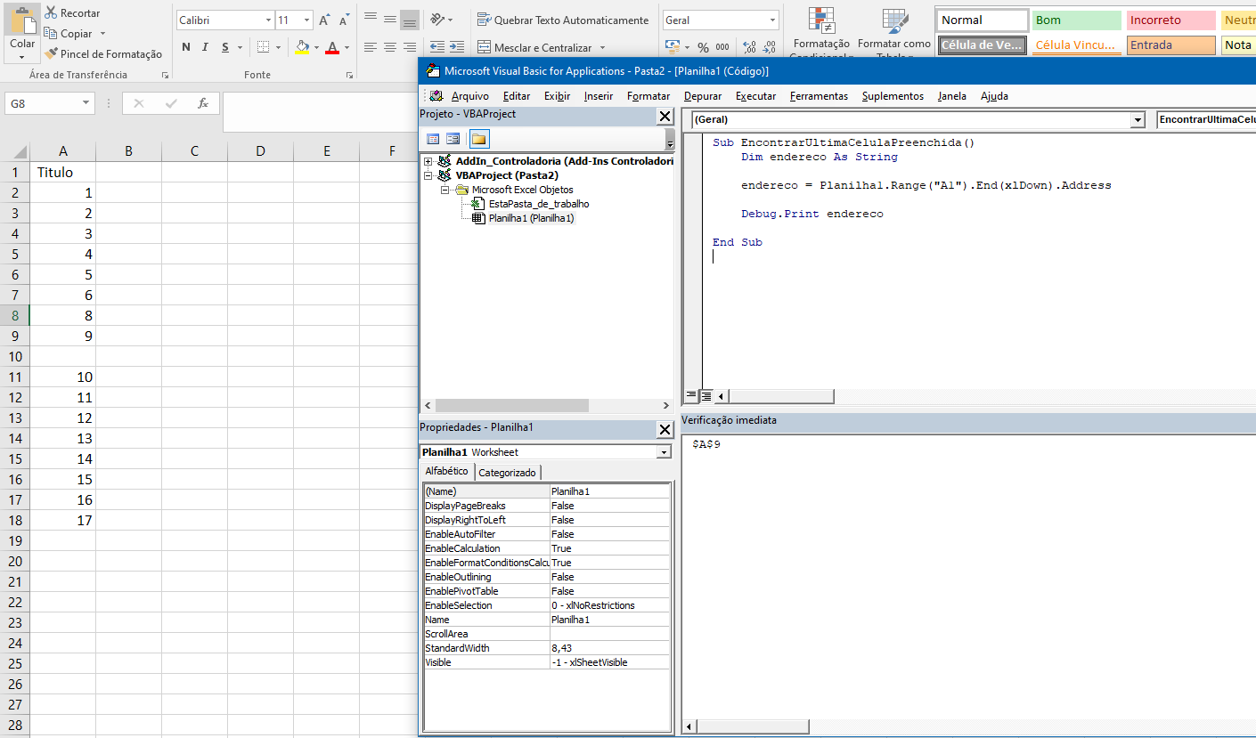Viewport: 1256px width, 738px height.
Task: Collapse Microsoft Excel Objetos folder
Action: click(444, 190)
